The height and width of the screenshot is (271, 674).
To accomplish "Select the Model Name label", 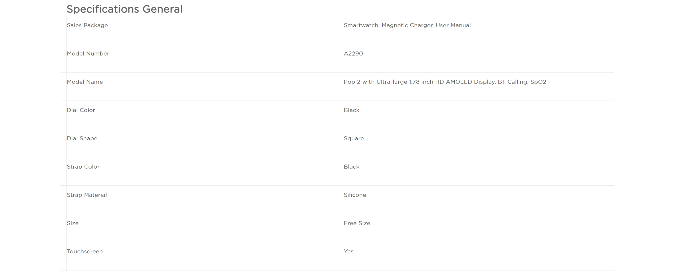I will click(x=85, y=82).
